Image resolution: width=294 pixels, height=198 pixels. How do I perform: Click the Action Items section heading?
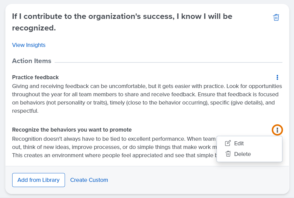(x=32, y=61)
